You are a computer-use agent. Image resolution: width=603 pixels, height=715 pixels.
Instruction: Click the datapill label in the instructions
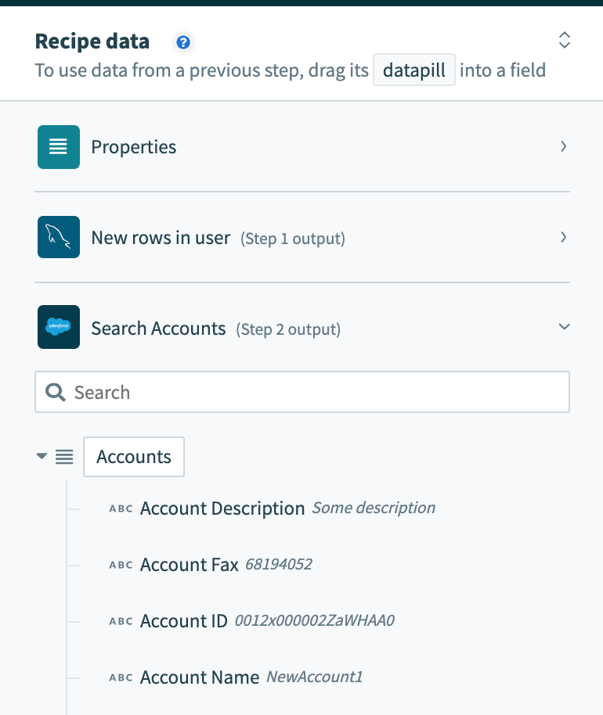pyautogui.click(x=413, y=70)
